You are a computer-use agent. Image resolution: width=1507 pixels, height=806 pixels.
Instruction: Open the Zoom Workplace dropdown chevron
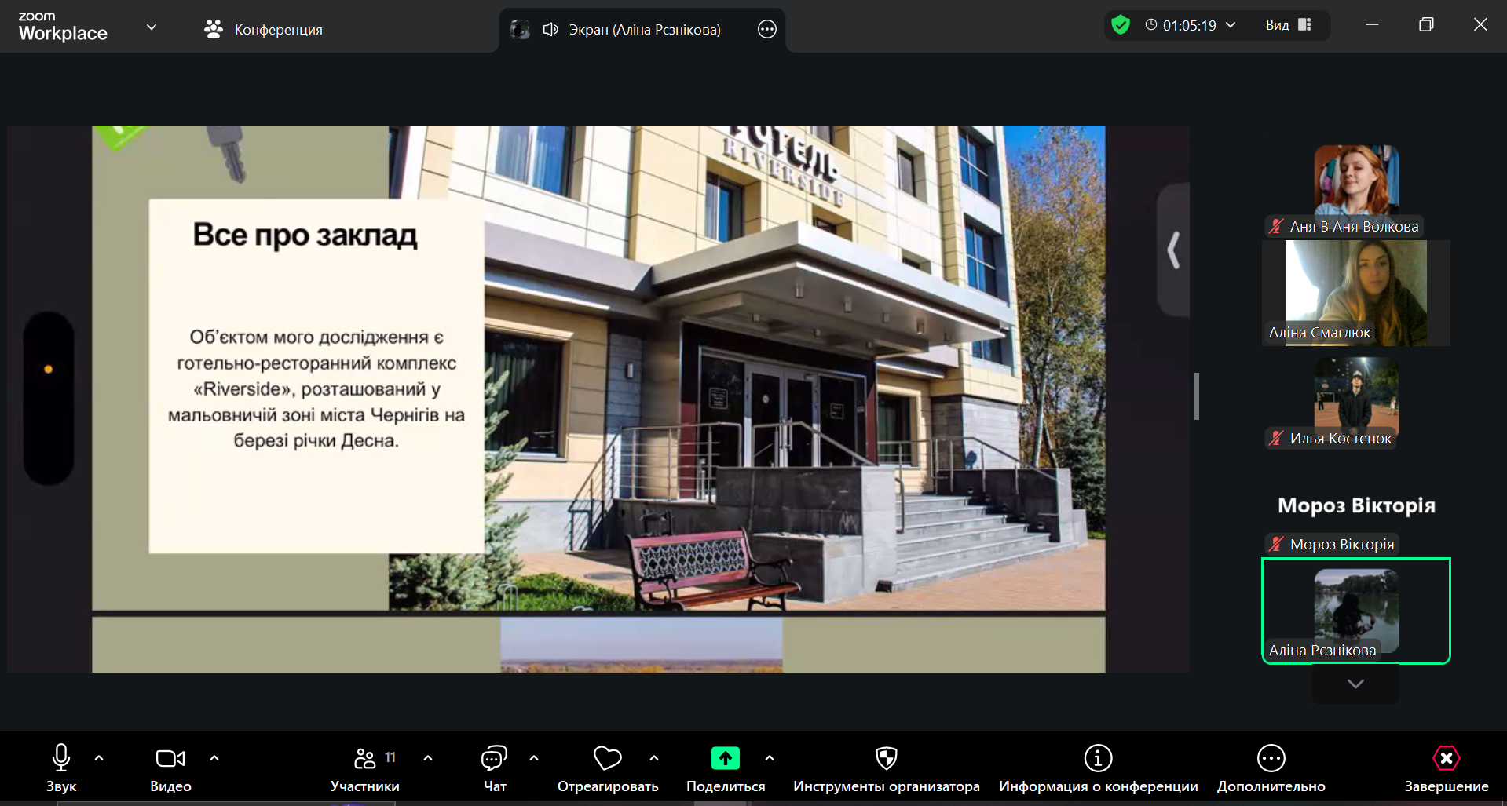click(x=152, y=27)
